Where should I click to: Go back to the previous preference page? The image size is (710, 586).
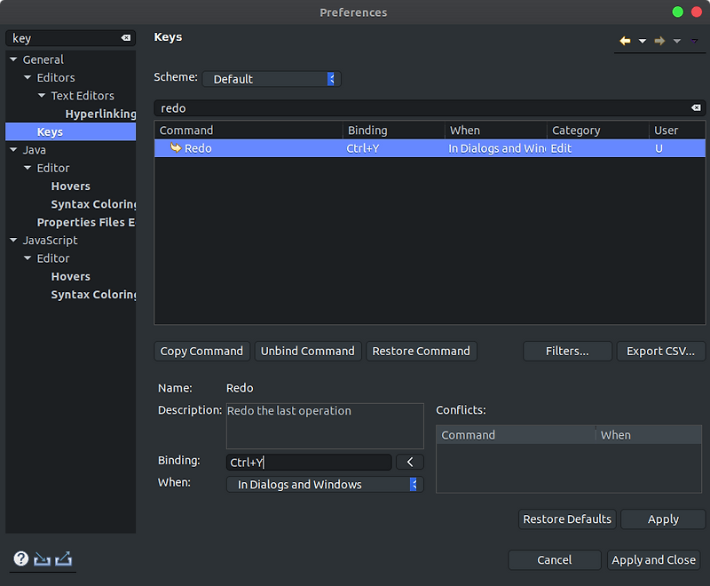pyautogui.click(x=624, y=40)
